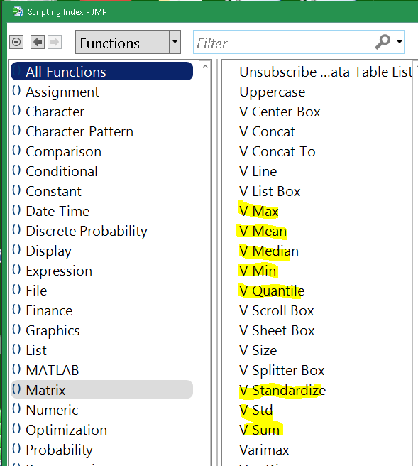Select the V Size function

click(x=258, y=350)
